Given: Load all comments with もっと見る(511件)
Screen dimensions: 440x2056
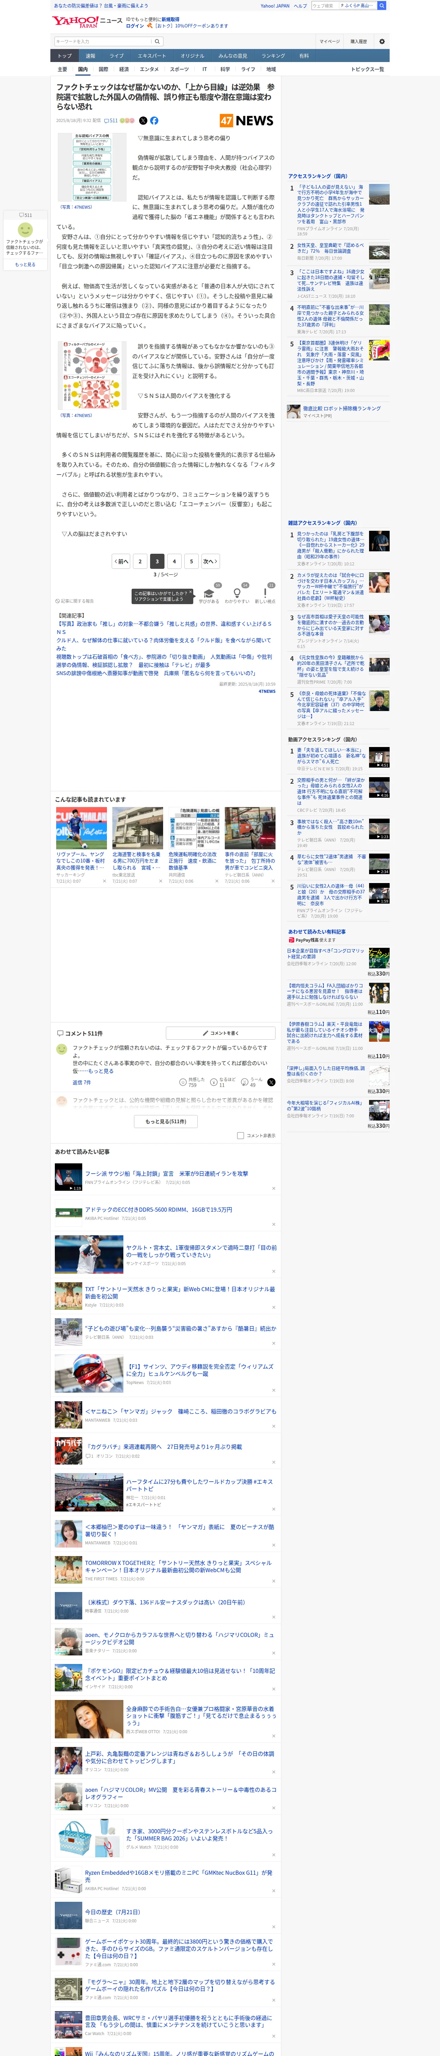Looking at the screenshot, I should pyautogui.click(x=166, y=1122).
